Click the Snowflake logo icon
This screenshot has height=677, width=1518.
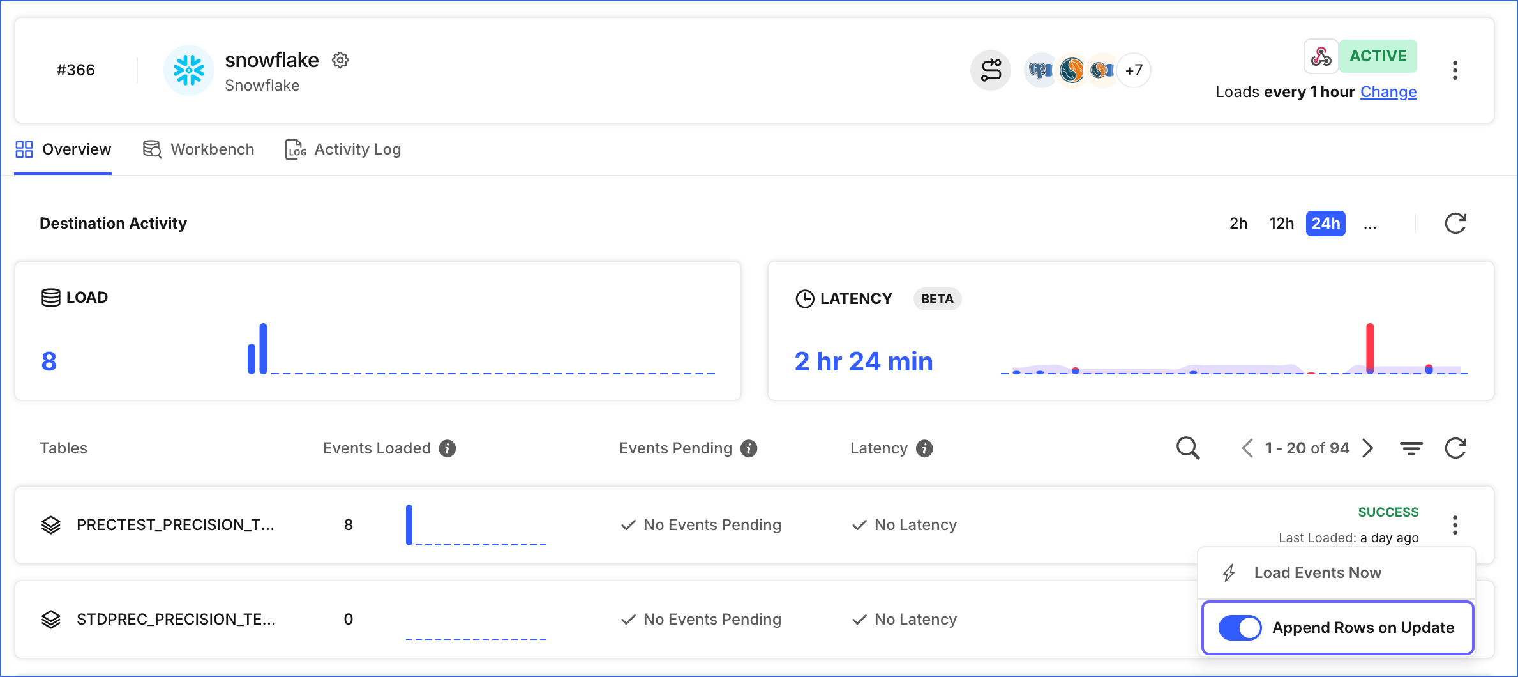(x=189, y=70)
